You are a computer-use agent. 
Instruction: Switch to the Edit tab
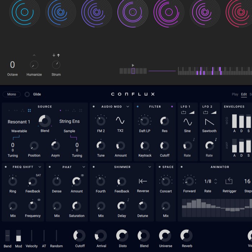pos(244,94)
